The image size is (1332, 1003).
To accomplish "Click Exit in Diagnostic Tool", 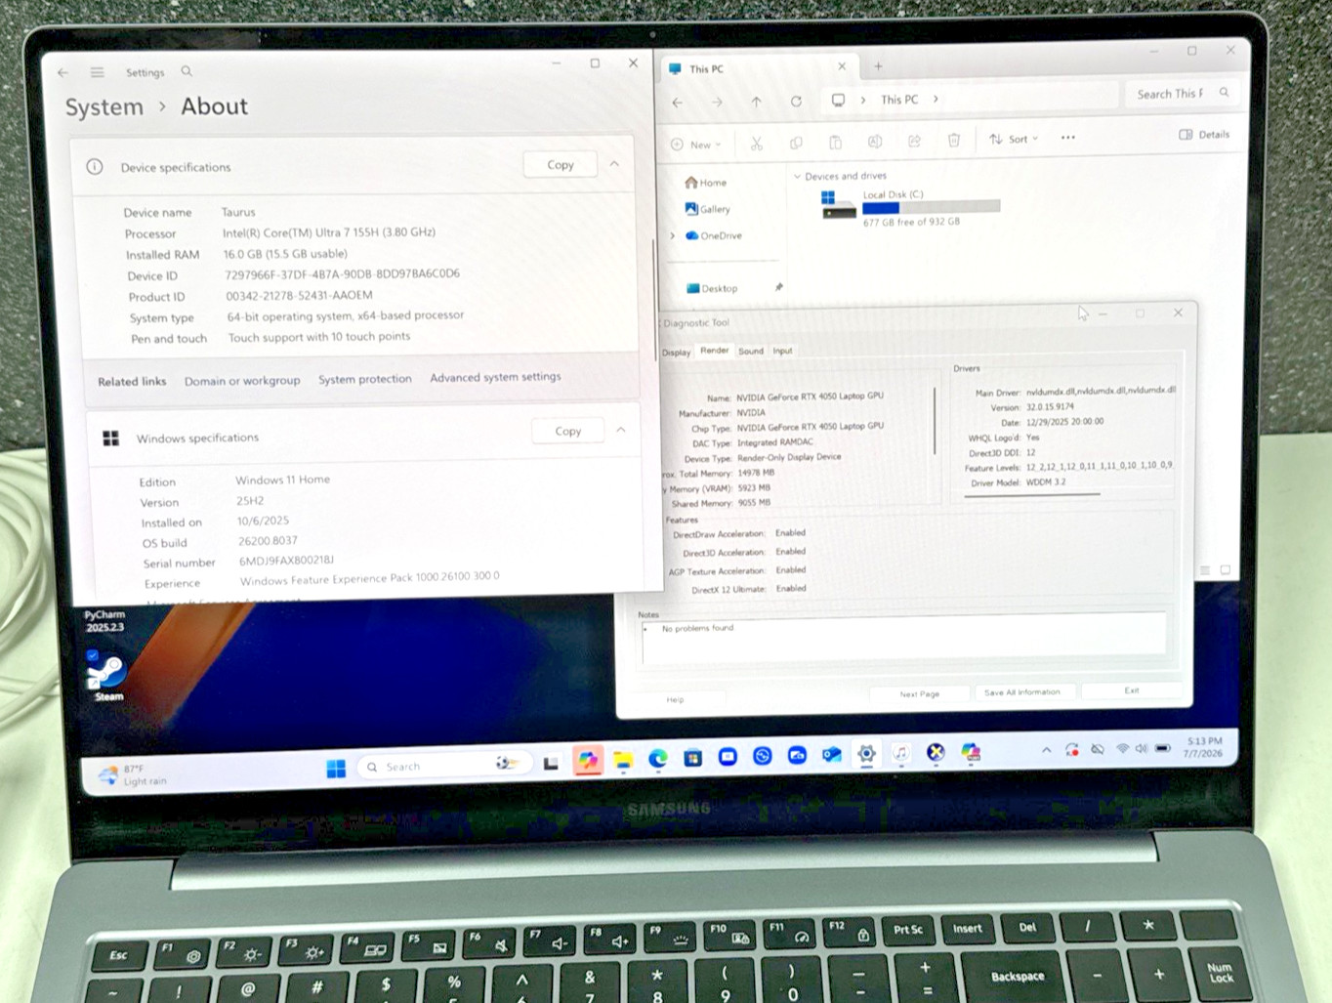I will pyautogui.click(x=1132, y=690).
